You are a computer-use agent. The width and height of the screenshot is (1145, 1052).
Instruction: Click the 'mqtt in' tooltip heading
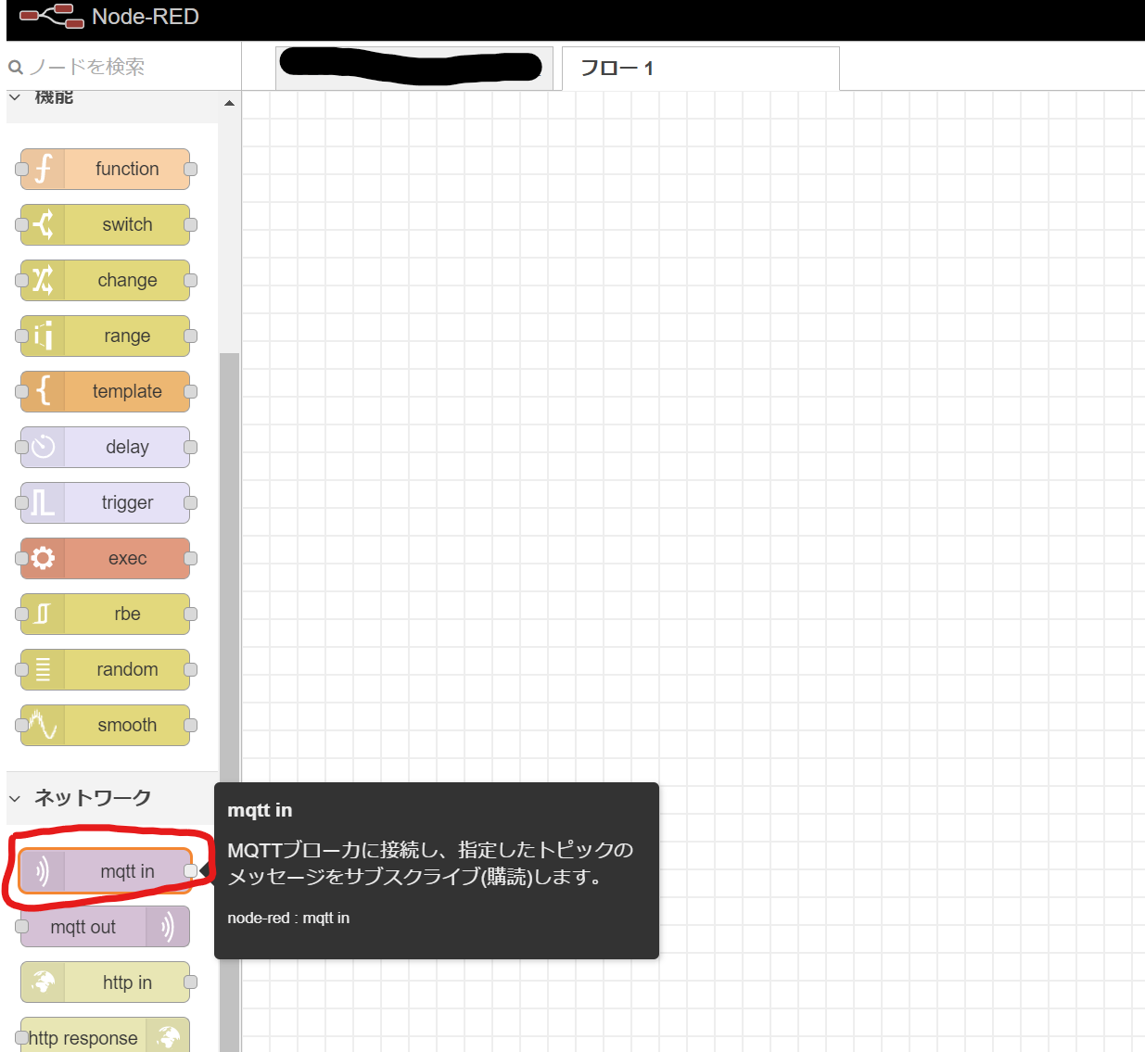point(260,810)
